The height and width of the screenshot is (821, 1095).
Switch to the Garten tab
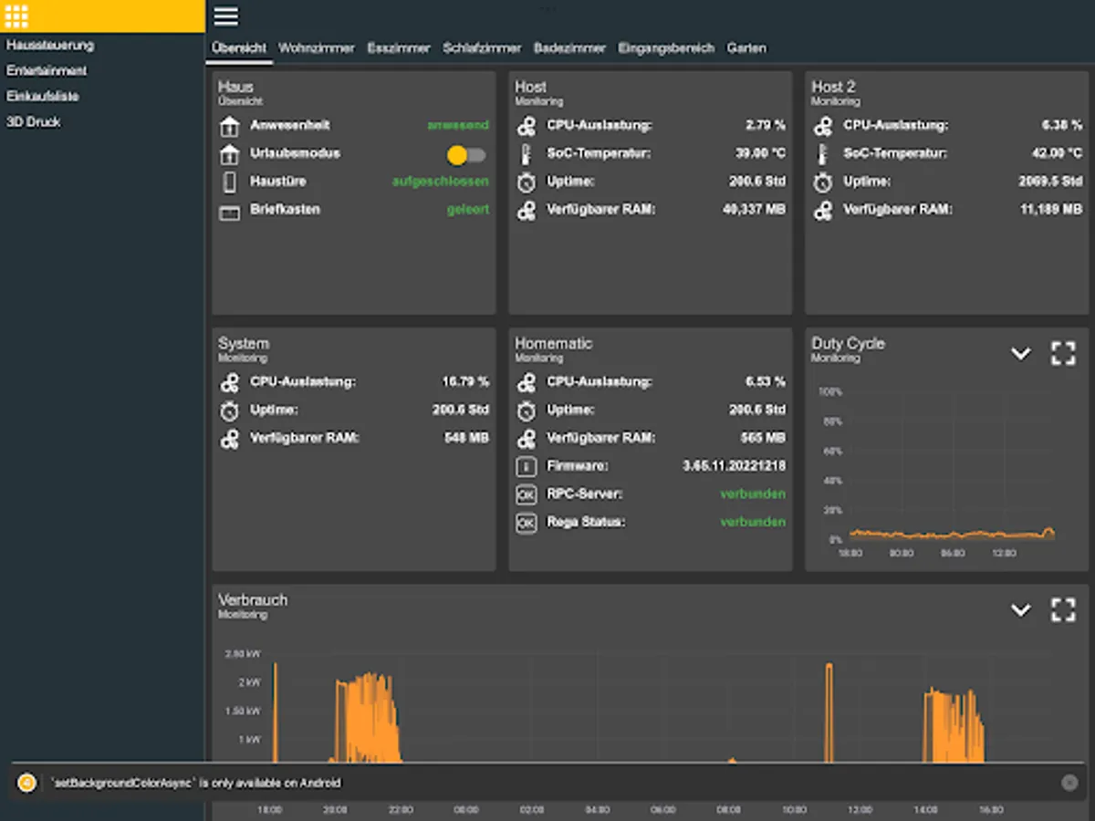746,48
